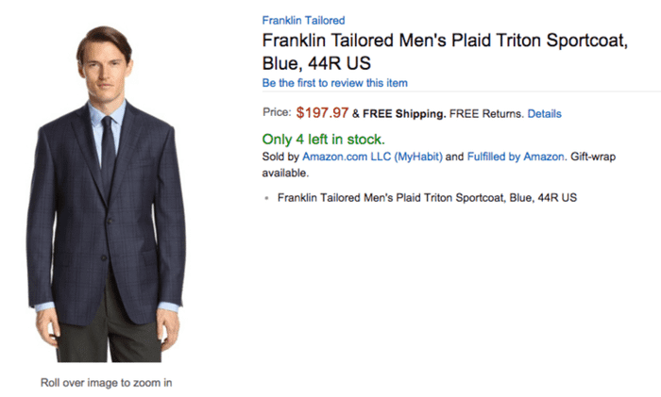Click the model's face in product photo
The image size is (661, 397).
[x=104, y=72]
